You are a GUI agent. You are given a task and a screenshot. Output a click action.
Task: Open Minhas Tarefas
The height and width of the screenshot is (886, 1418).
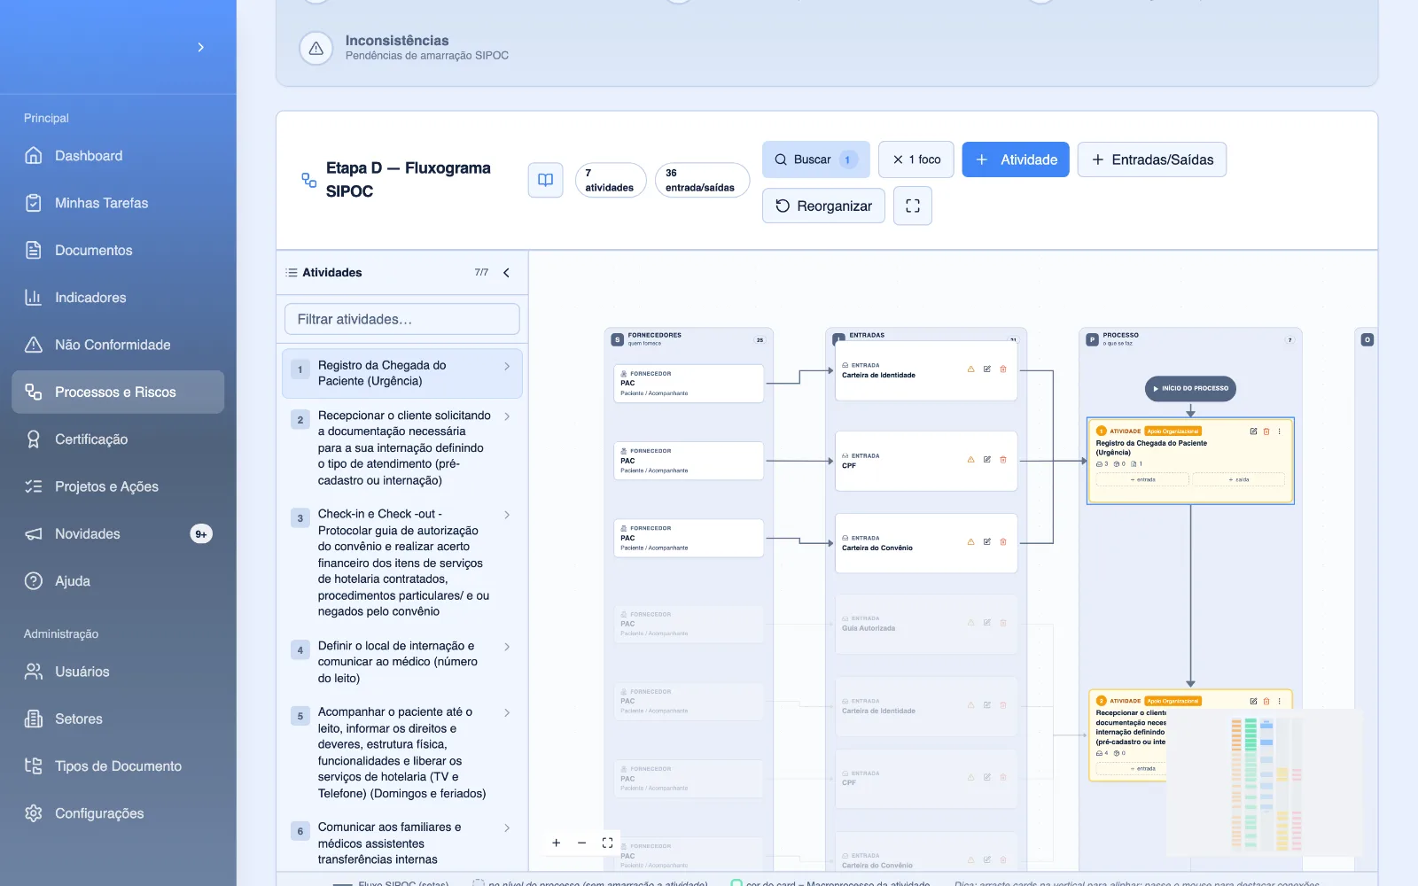118,203
